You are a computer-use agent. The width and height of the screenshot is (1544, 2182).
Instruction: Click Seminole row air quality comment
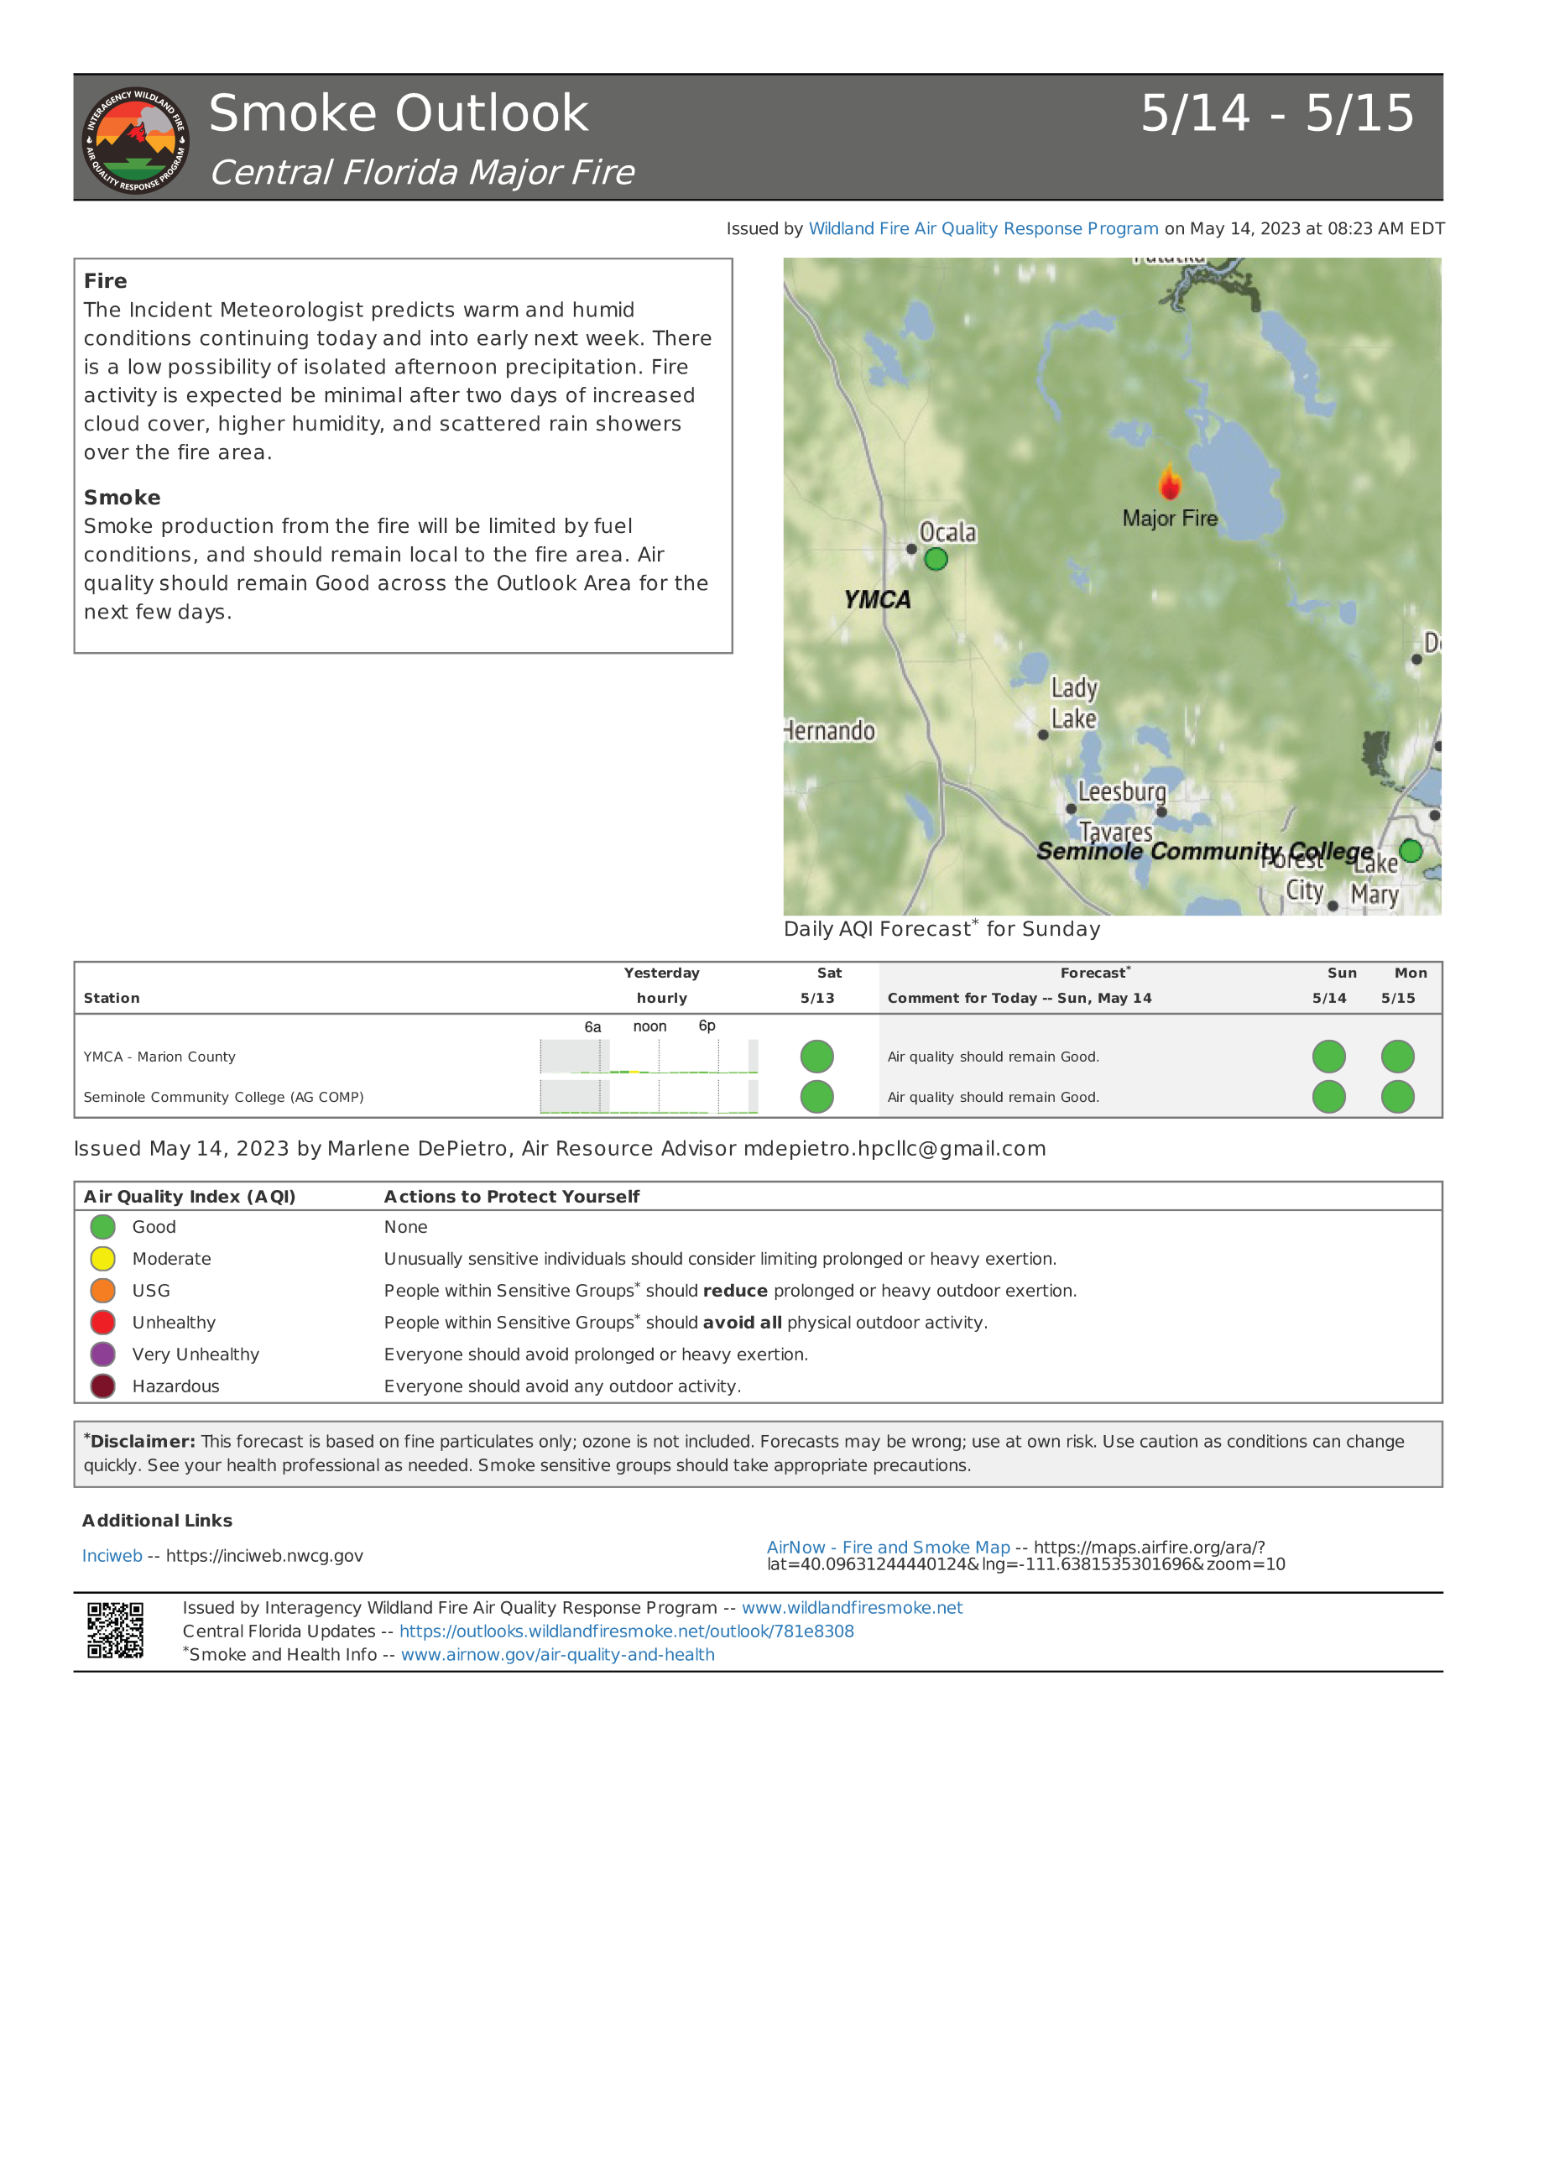993,1096
